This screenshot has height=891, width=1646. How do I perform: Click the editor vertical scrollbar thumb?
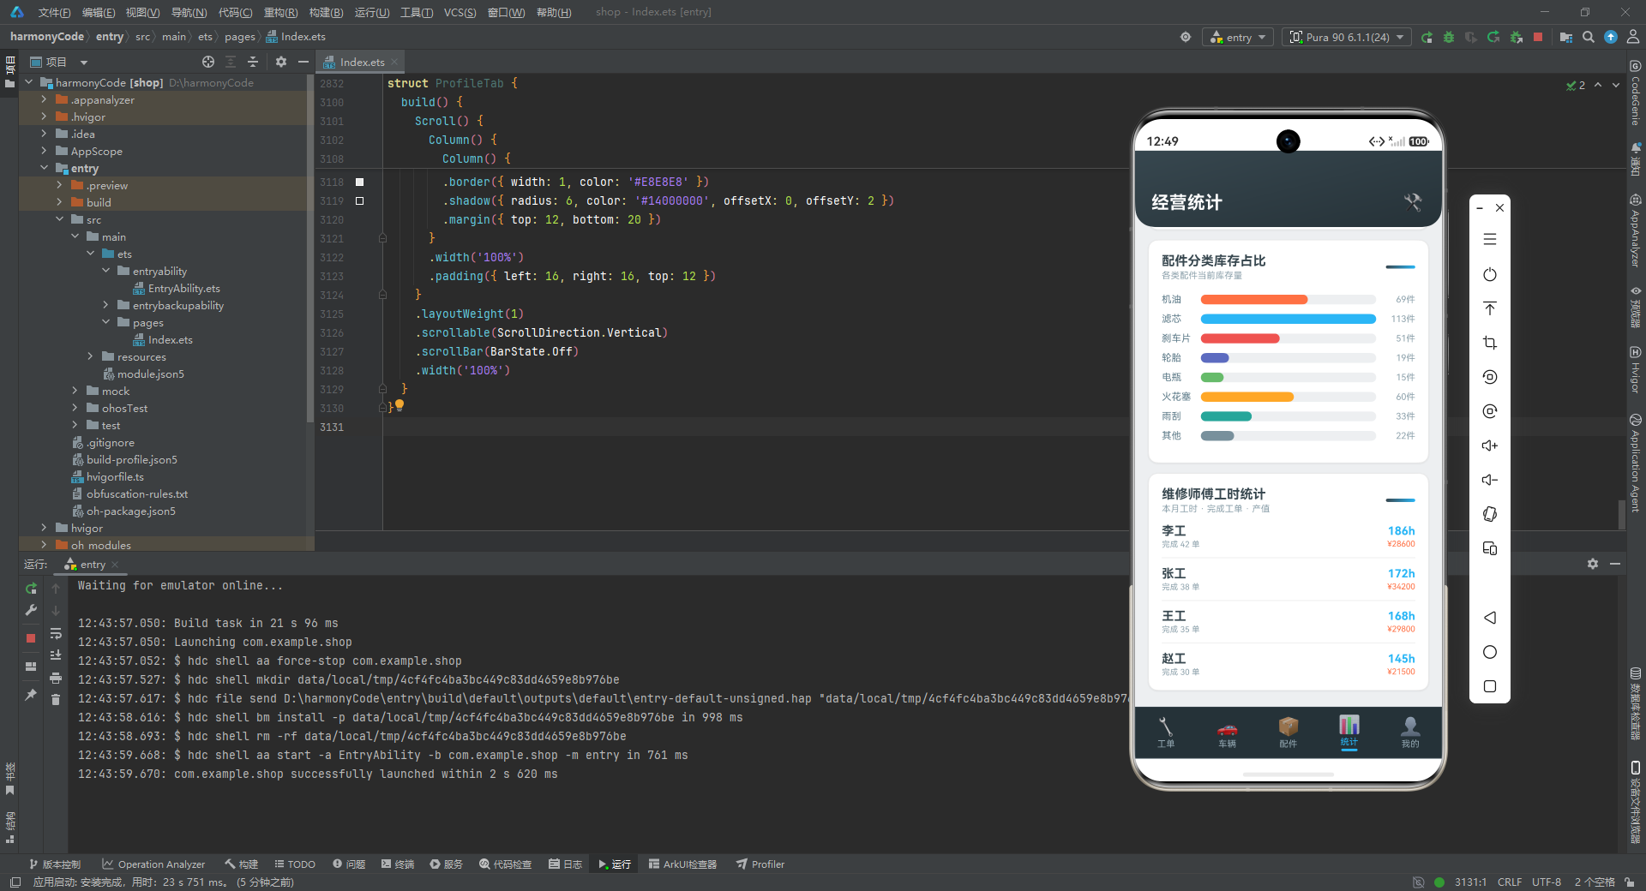click(1621, 514)
